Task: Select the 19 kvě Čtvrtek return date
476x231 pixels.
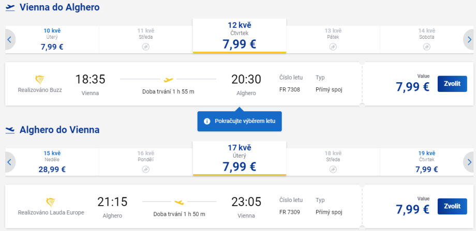Action: click(x=427, y=162)
